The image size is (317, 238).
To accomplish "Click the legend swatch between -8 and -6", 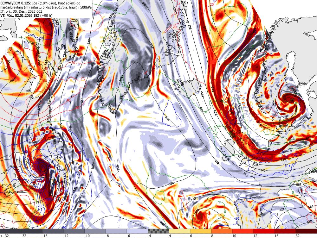I will 116,231.
